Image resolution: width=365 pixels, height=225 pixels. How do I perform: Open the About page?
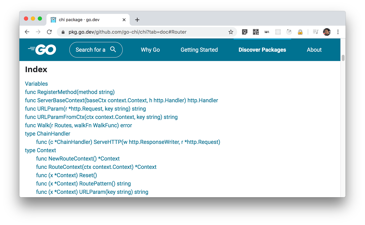[314, 50]
